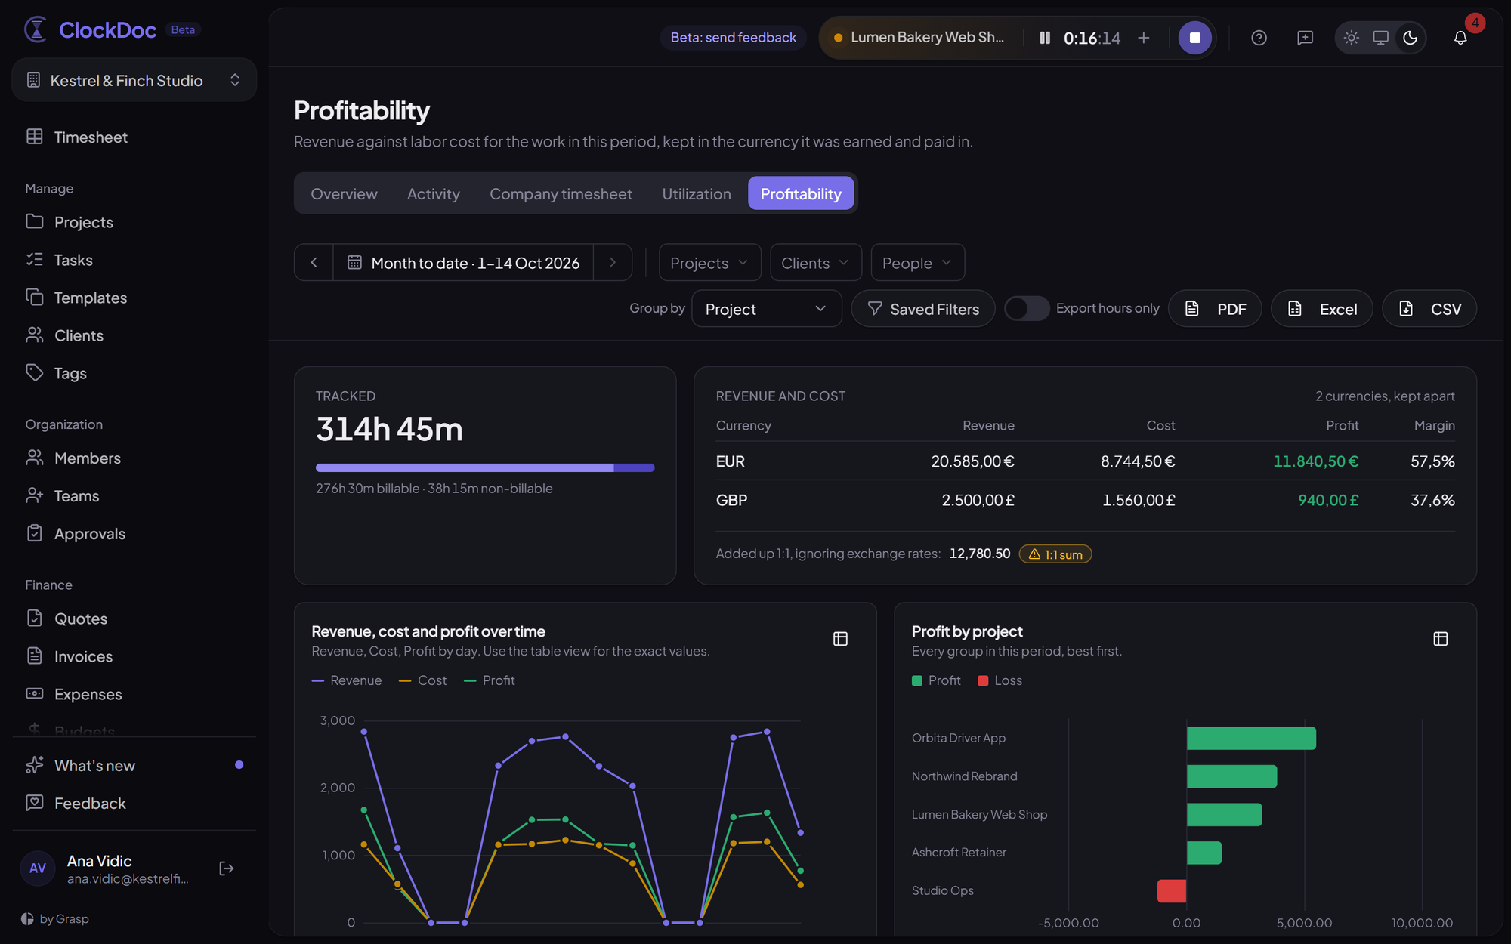The image size is (1511, 944).
Task: Switch to the Activity tab
Action: (433, 194)
